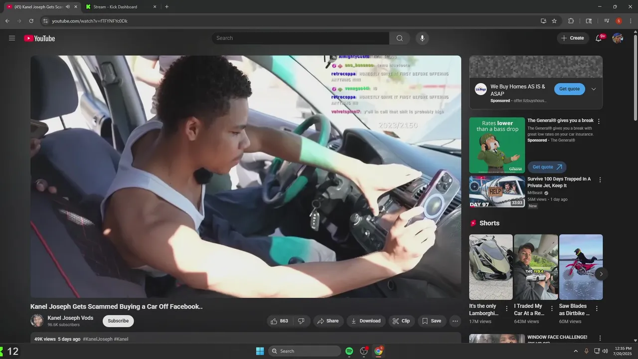Open MrBeast Private Jet video thumbnail

pyautogui.click(x=497, y=191)
